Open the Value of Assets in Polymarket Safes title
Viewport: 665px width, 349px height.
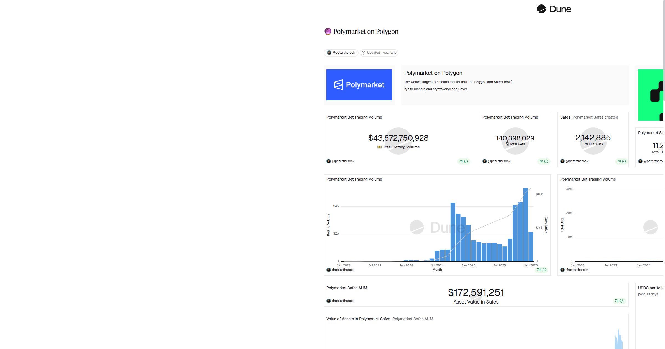(x=358, y=319)
